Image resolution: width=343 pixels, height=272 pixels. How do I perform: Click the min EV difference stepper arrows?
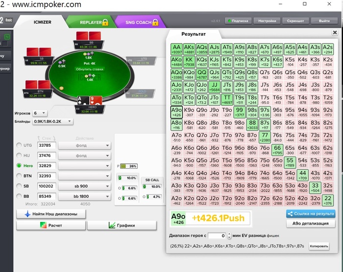click(x=229, y=235)
